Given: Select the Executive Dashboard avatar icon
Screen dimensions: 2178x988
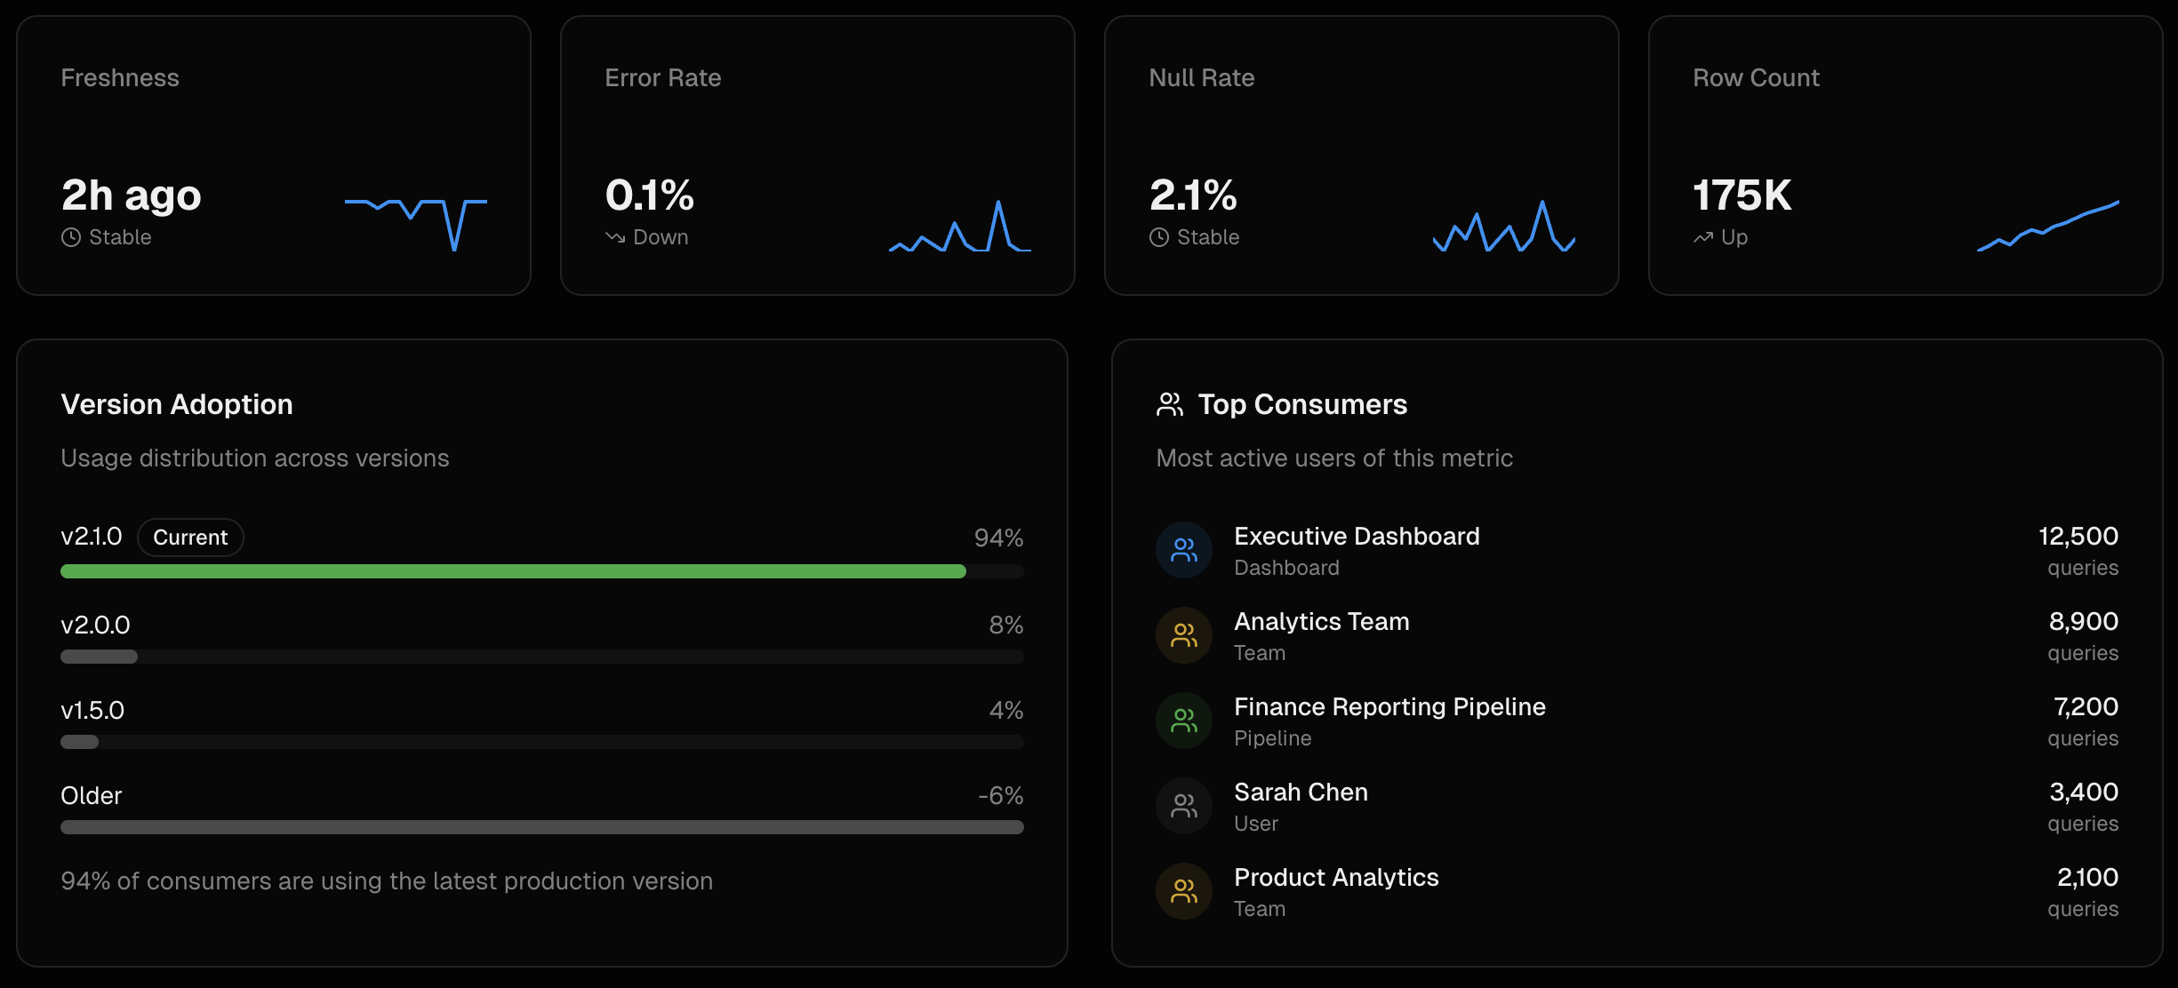Looking at the screenshot, I should pos(1183,550).
